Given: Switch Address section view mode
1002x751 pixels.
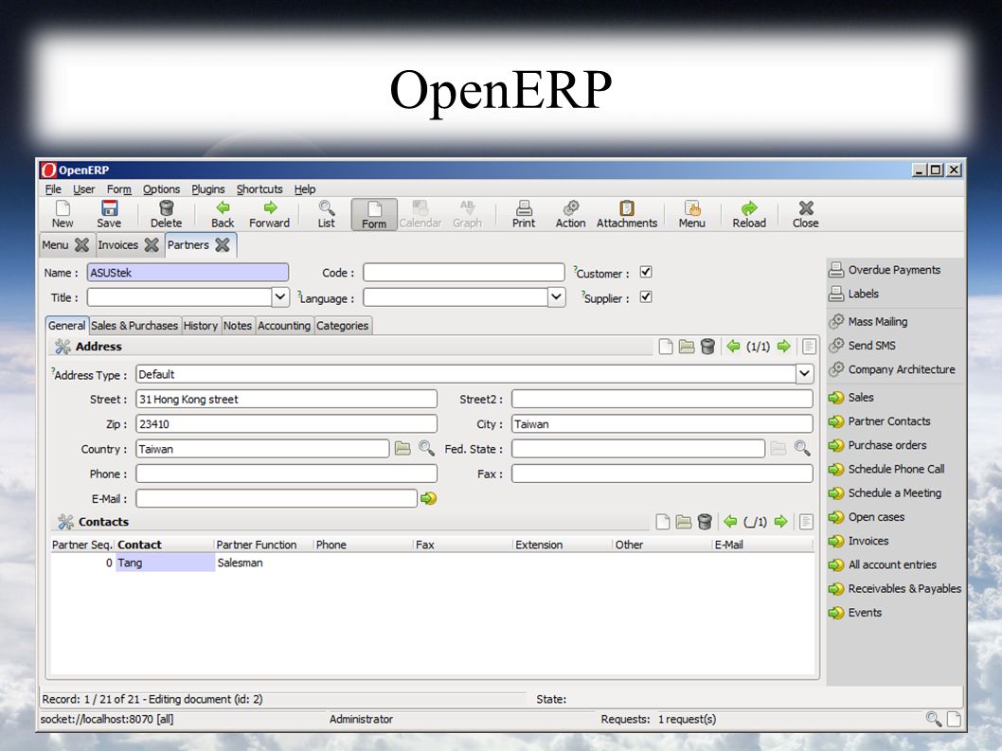Looking at the screenshot, I should click(809, 347).
